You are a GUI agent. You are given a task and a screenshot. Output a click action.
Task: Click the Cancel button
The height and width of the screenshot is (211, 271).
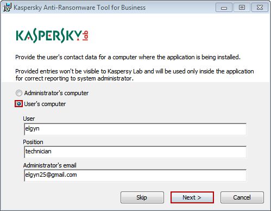[242, 197]
